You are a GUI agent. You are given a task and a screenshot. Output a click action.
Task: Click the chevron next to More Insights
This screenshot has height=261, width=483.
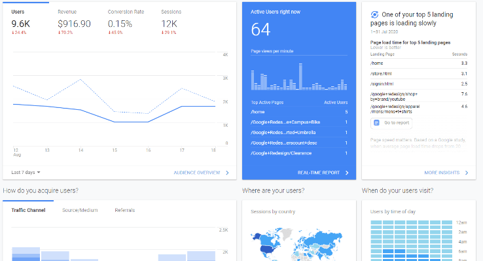[467, 173]
